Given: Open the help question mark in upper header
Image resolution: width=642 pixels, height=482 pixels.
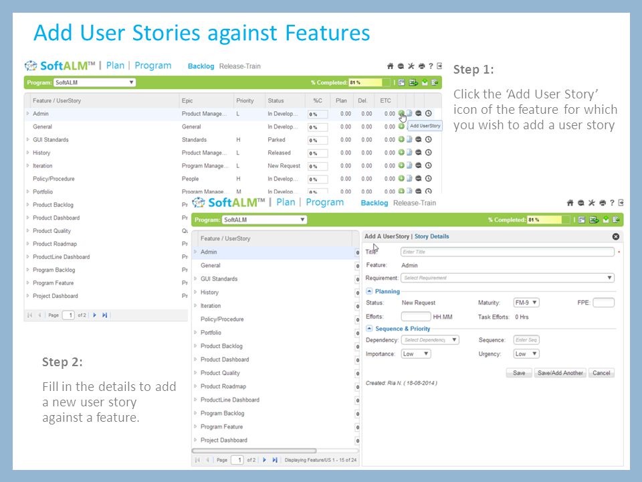Looking at the screenshot, I should tap(431, 66).
